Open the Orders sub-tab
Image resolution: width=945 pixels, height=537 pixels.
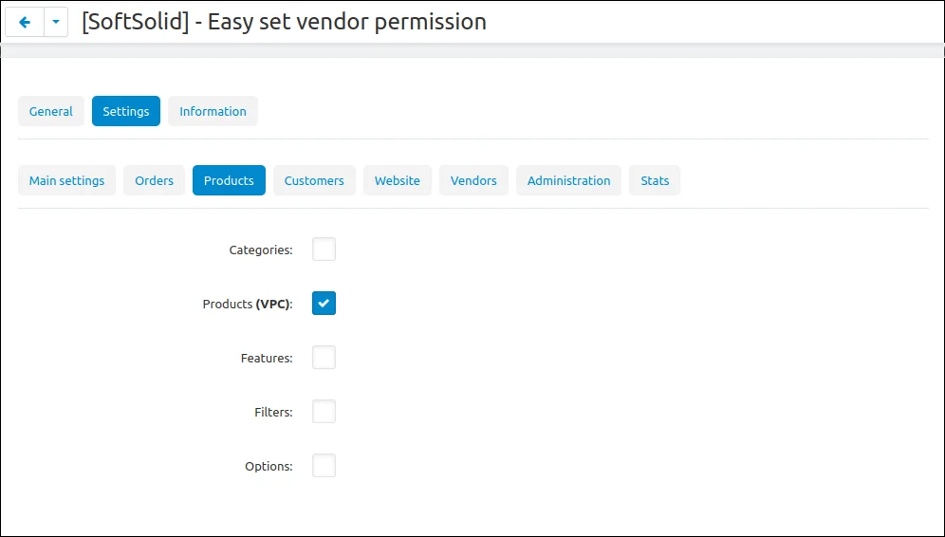point(155,180)
